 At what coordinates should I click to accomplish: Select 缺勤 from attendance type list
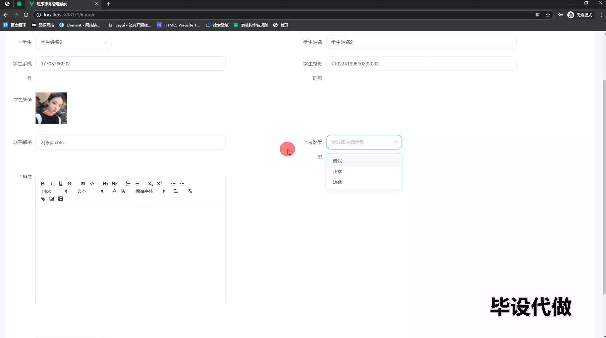[x=364, y=182]
